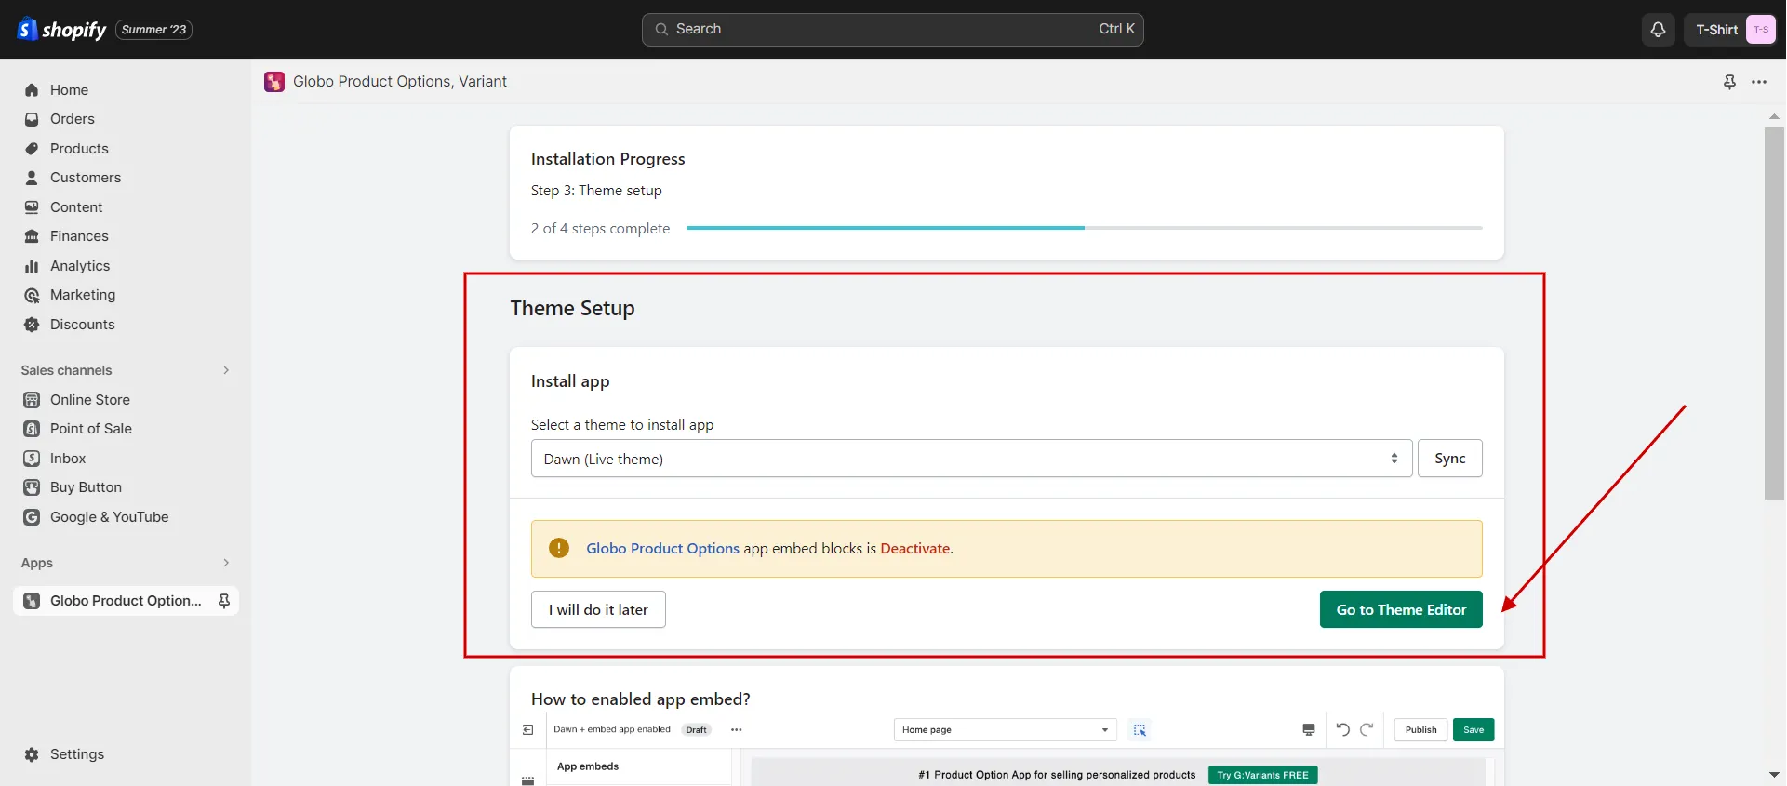Click the Discounts badge icon
This screenshot has height=786, width=1787.
tap(32, 325)
